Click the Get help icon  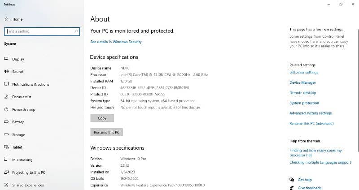292,180
